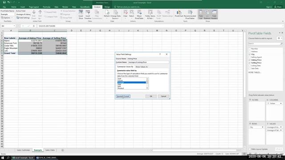Expand the Name Box dropdown
The height and width of the screenshot is (160, 285).
[x=14, y=26]
